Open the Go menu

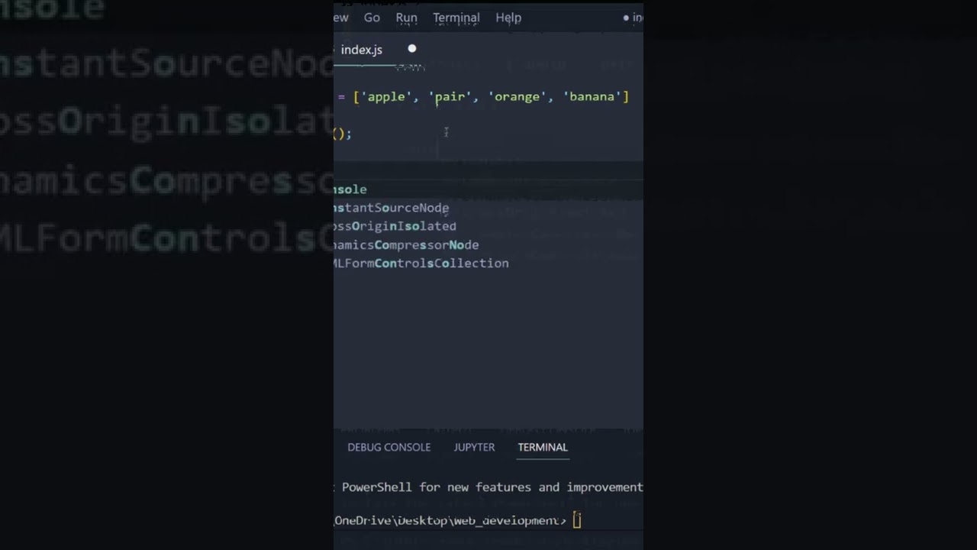click(372, 18)
